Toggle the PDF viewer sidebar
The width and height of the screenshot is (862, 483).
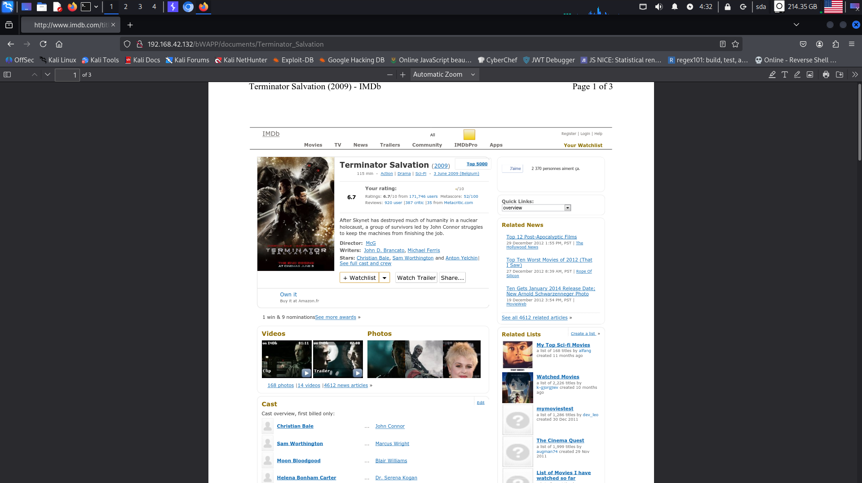pyautogui.click(x=7, y=74)
